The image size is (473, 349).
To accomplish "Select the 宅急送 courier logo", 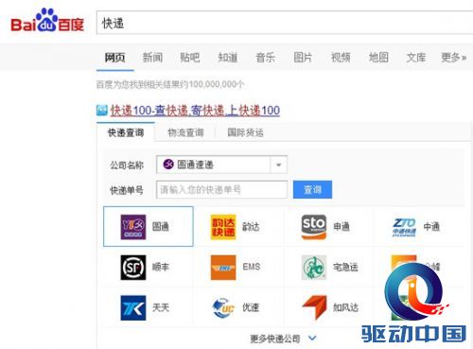I will coord(314,268).
